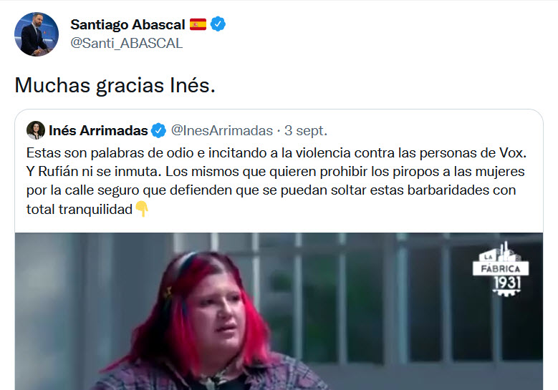Click the Spain flag emoji beside Abascal
Screen dimensions: 558x390
point(198,24)
